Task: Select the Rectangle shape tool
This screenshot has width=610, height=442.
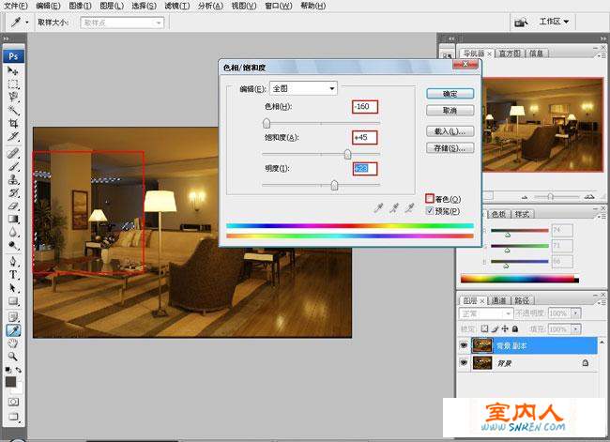Action: (x=13, y=301)
